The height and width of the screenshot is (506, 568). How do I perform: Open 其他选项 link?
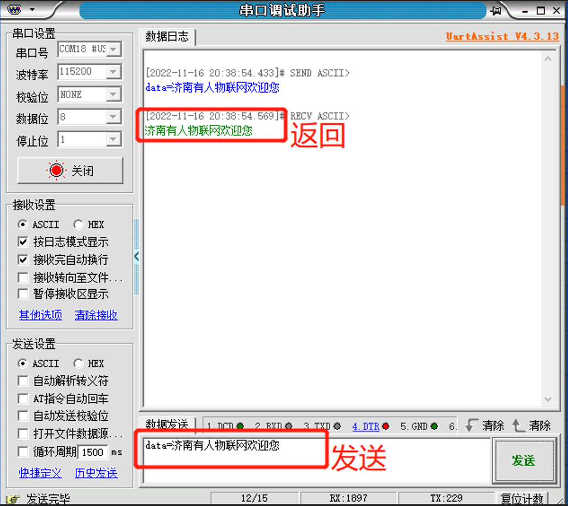pyautogui.click(x=41, y=315)
